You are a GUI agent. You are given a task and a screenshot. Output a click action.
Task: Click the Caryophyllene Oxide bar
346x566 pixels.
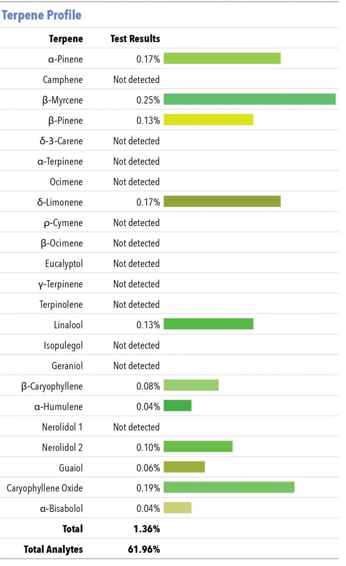(x=229, y=488)
